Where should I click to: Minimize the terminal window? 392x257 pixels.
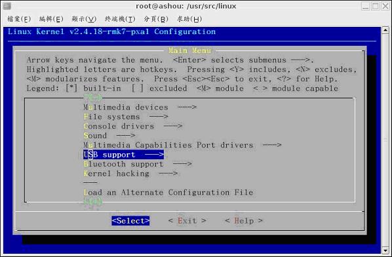pos(366,6)
